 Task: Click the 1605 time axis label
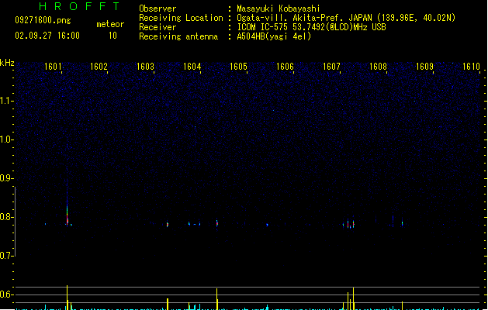[x=238, y=67]
